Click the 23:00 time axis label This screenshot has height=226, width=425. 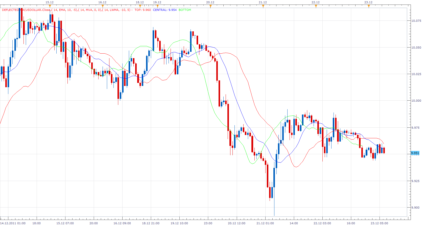pyautogui.click(x=208, y=223)
